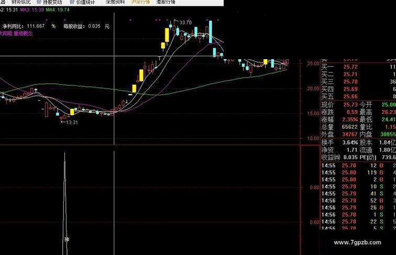
Task: Select the 15.00 price axis label
Action: (x=313, y=114)
